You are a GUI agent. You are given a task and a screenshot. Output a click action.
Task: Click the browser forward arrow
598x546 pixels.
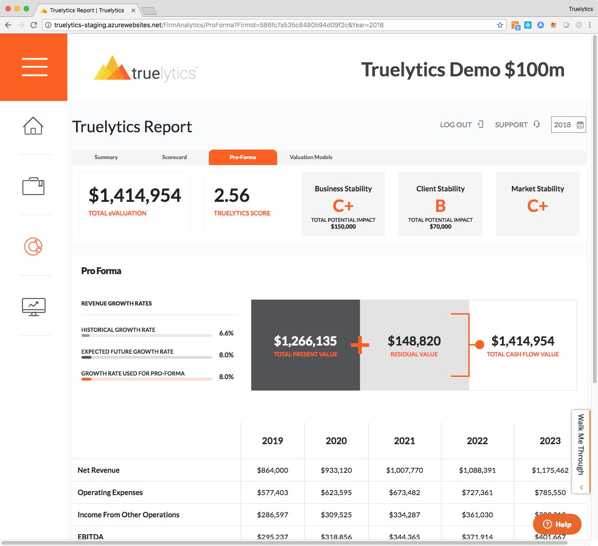(x=20, y=25)
